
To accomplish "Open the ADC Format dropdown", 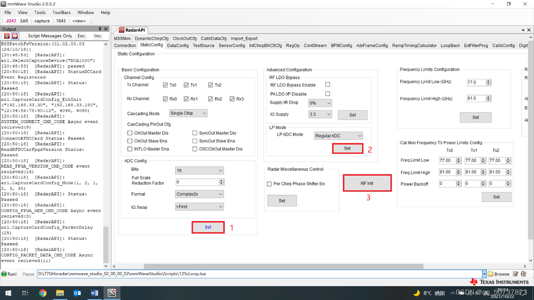I will (x=200, y=194).
